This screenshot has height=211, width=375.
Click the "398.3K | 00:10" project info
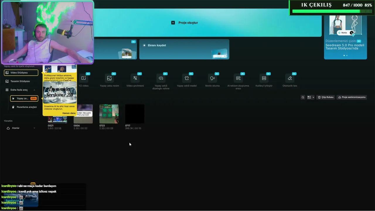click(133, 128)
